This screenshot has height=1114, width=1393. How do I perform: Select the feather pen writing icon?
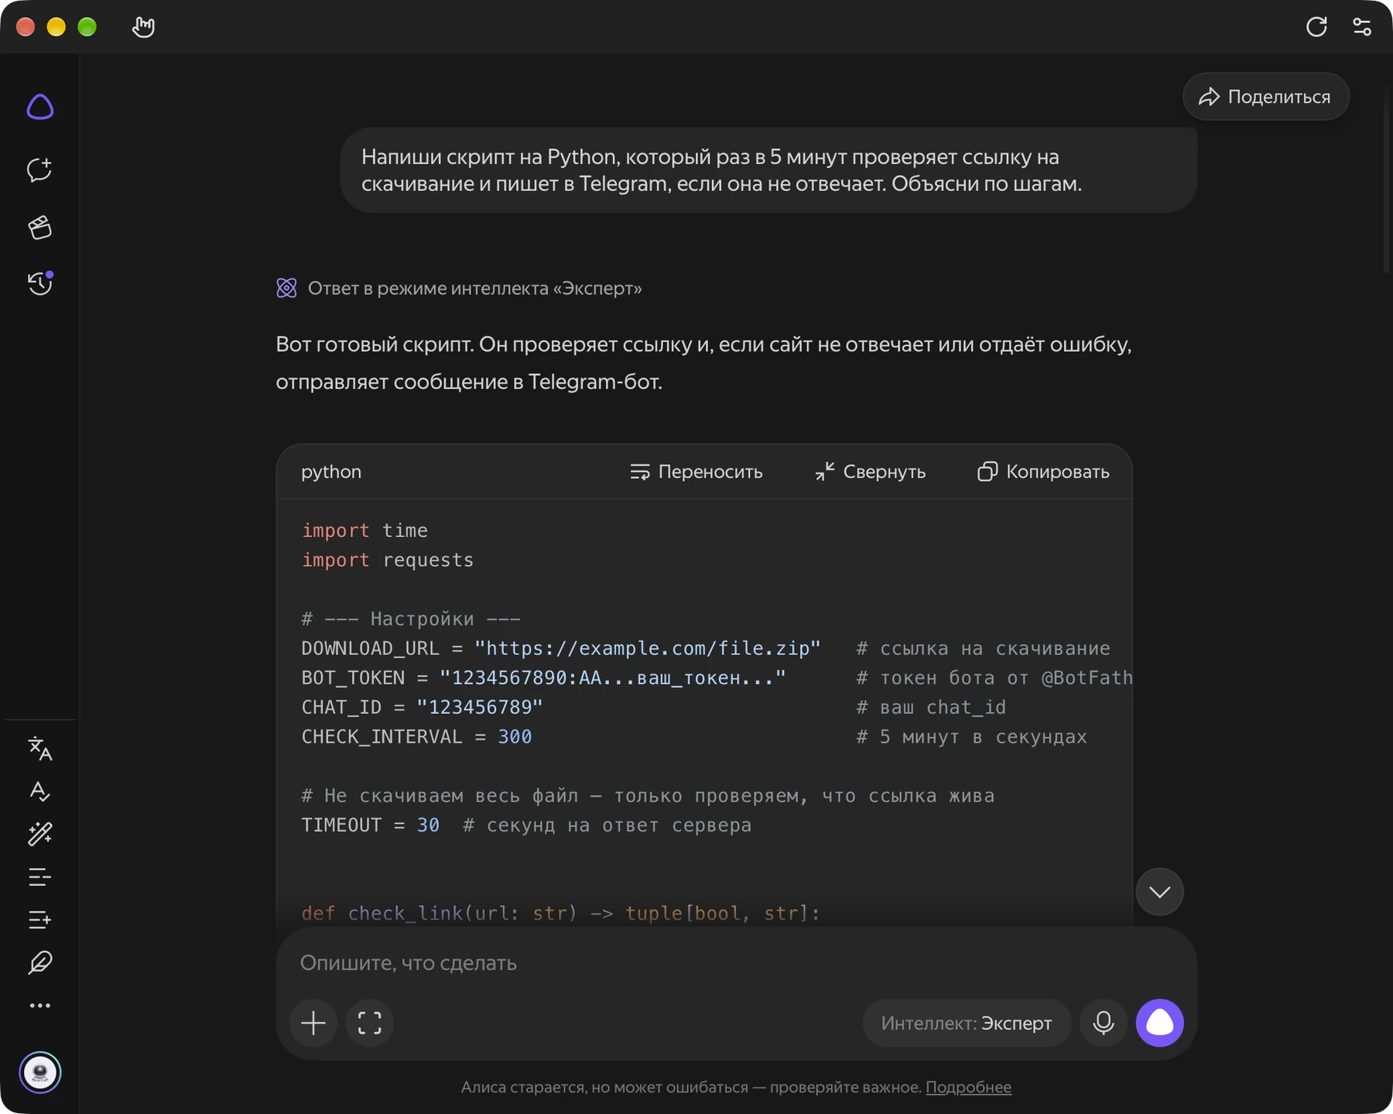click(x=40, y=962)
